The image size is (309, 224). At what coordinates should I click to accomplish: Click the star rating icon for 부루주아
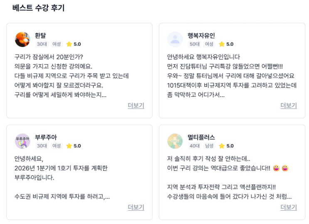click(69, 146)
